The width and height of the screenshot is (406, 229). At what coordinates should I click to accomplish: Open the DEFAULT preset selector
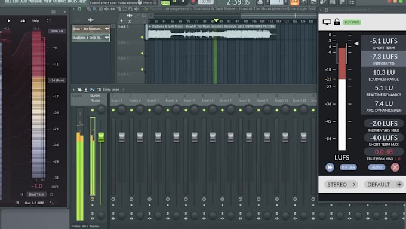click(x=379, y=184)
